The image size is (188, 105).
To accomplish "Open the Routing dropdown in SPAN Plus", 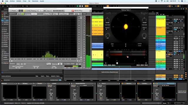I will click(34, 11).
